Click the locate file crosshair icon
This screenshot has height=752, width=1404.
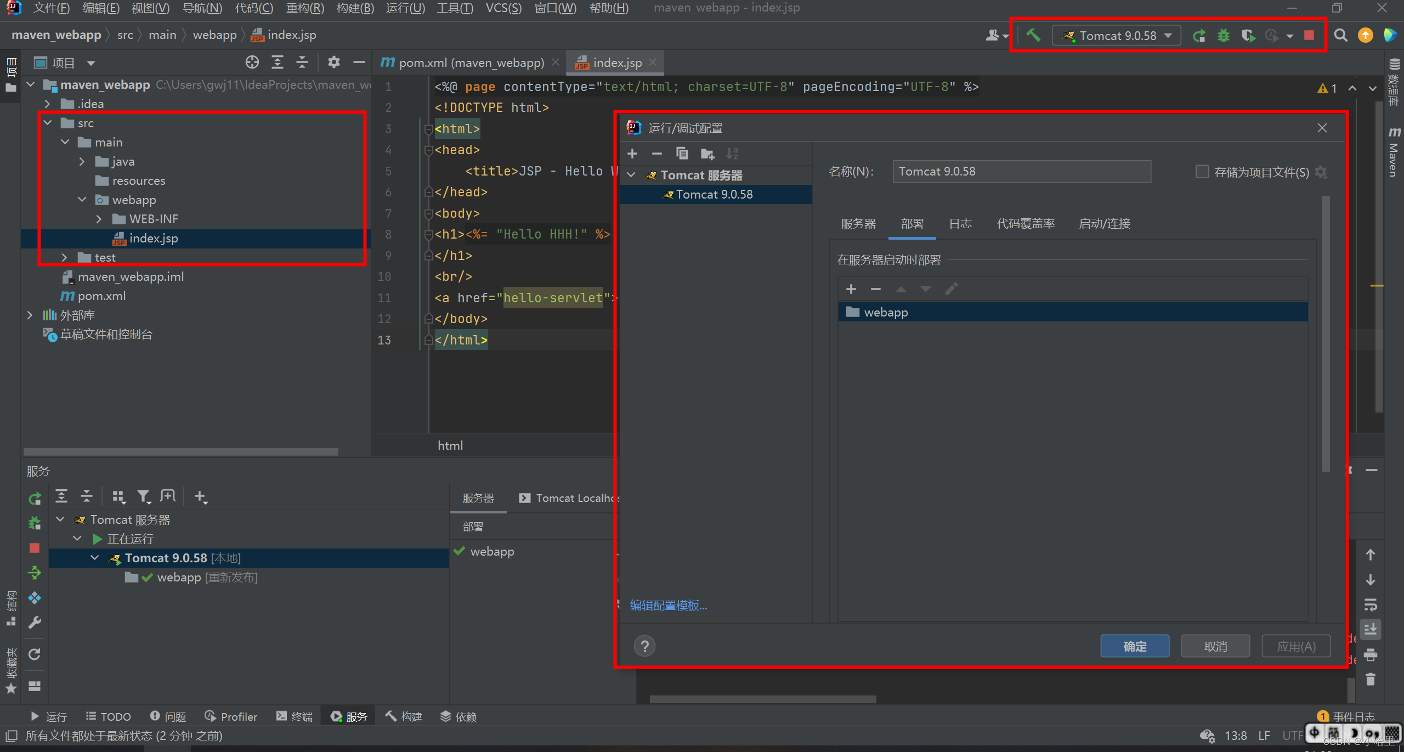pyautogui.click(x=252, y=63)
